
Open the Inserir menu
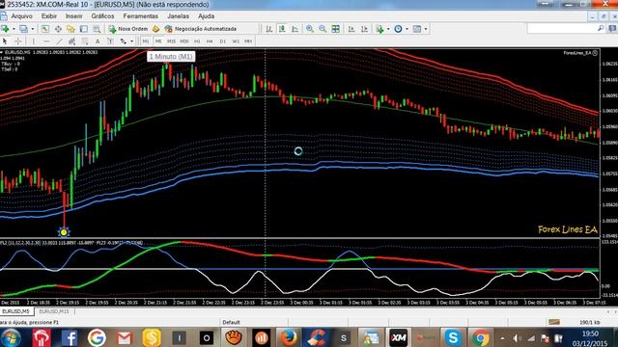click(x=73, y=16)
